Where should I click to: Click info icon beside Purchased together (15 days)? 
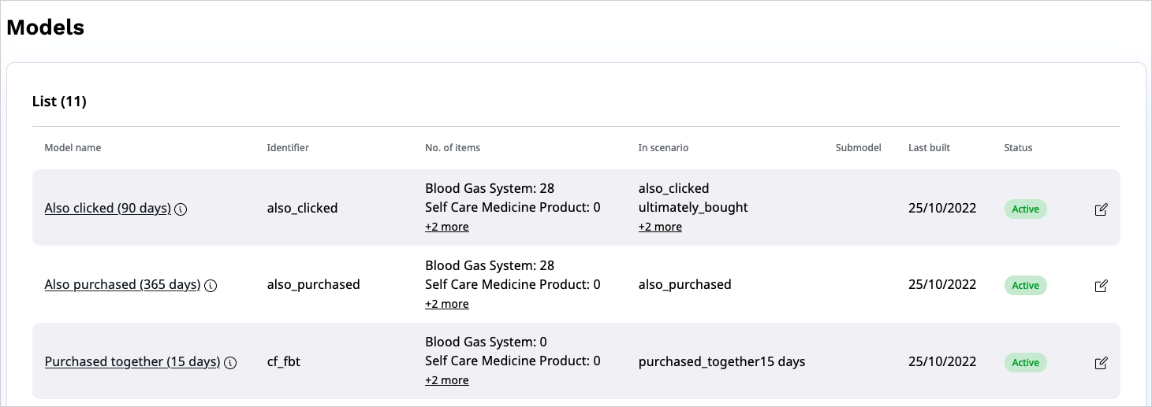[x=230, y=363]
